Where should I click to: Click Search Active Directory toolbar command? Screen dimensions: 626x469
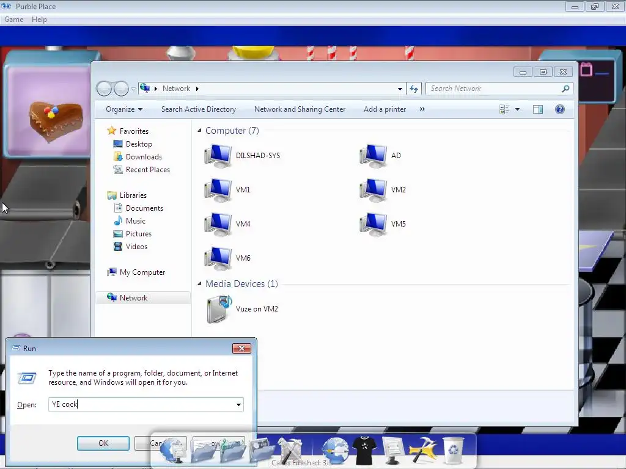coord(199,109)
